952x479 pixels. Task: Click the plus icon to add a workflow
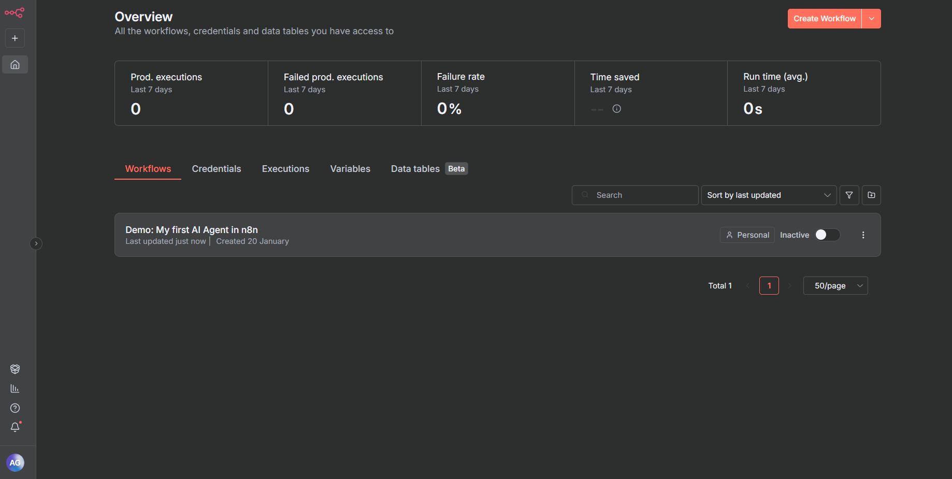pyautogui.click(x=15, y=38)
